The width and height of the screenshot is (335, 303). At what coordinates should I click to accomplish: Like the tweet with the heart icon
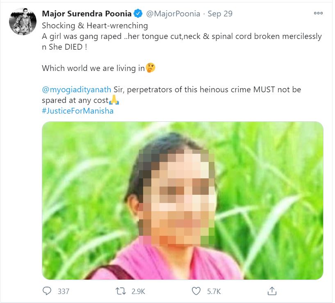[196, 291]
